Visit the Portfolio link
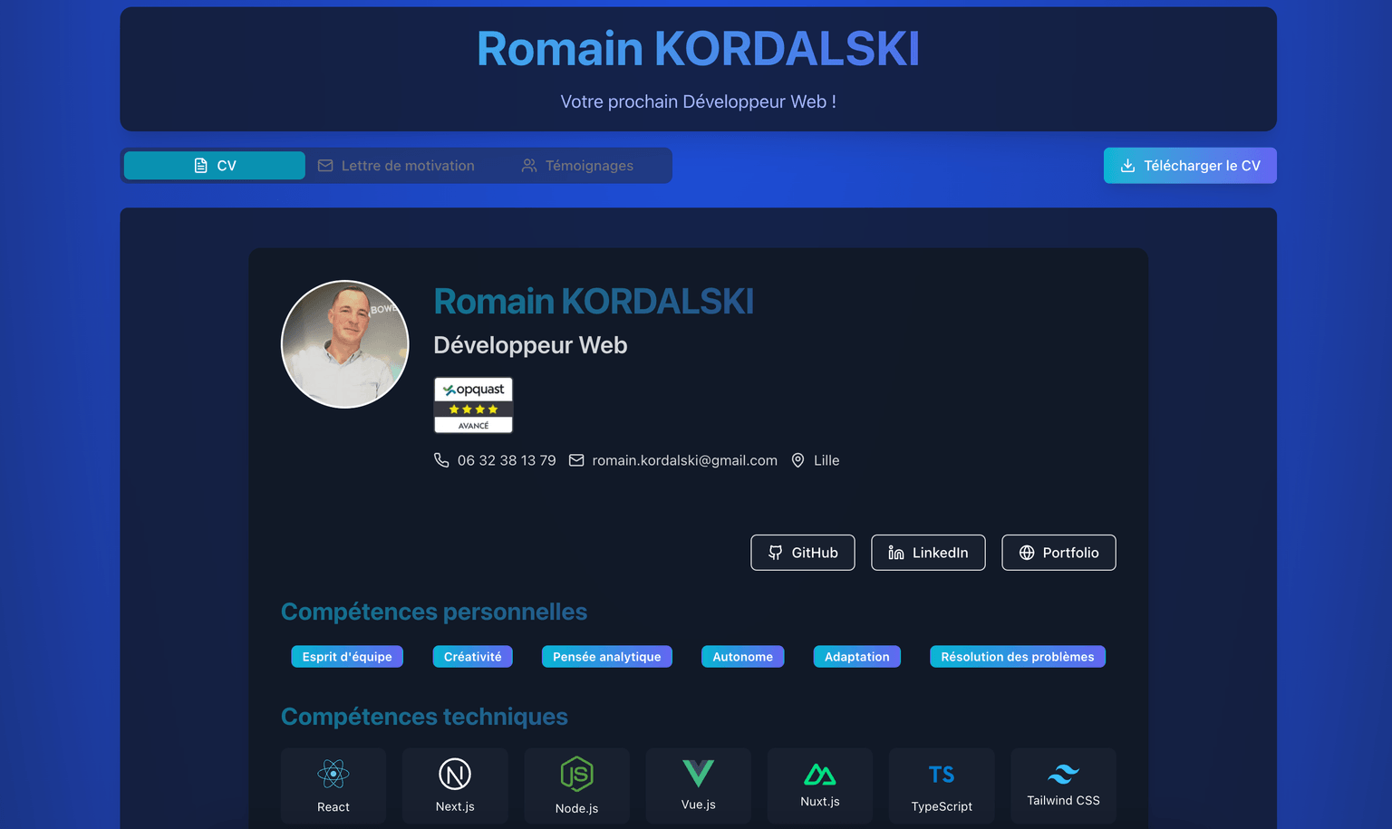The width and height of the screenshot is (1392, 829). pyautogui.click(x=1058, y=553)
